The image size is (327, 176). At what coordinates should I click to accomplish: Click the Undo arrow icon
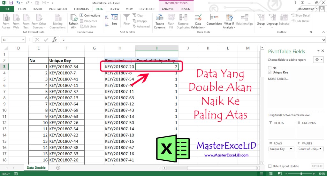click(18, 3)
